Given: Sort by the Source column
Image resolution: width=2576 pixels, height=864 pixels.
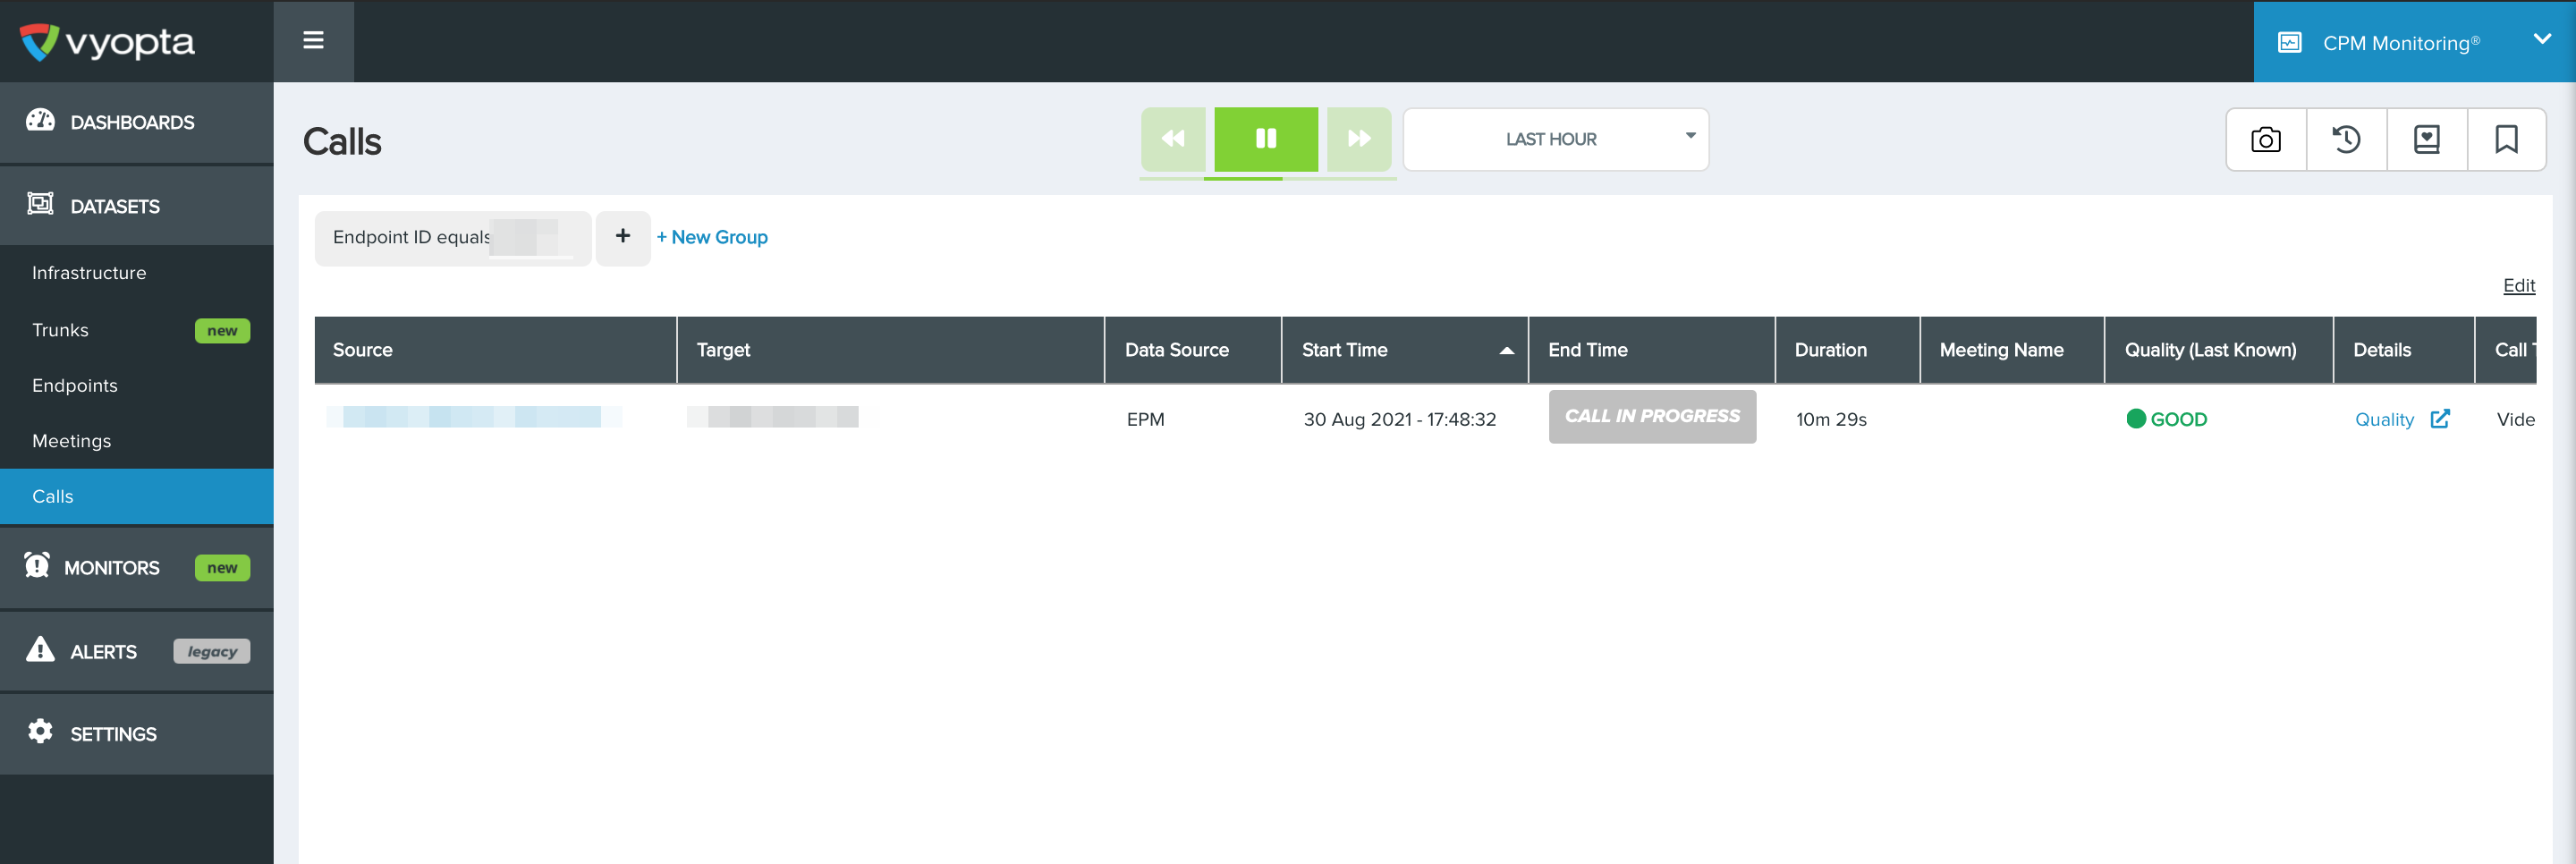Looking at the screenshot, I should tap(495, 350).
